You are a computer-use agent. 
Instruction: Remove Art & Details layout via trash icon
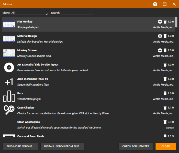pyautogui.click(x=165, y=65)
